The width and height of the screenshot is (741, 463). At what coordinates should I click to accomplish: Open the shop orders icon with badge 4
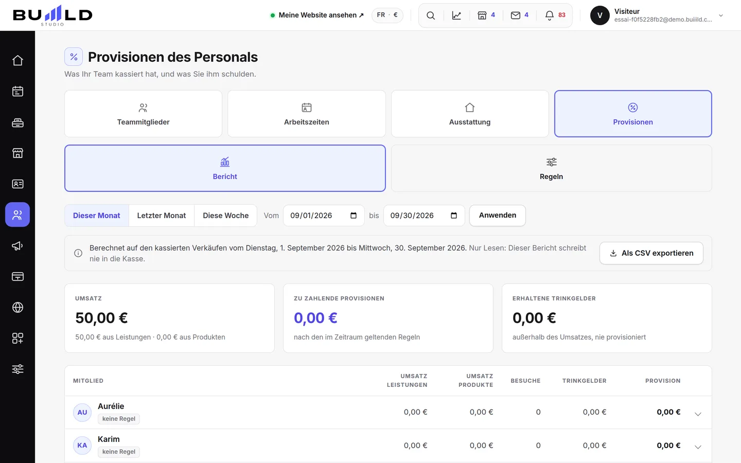coord(486,15)
